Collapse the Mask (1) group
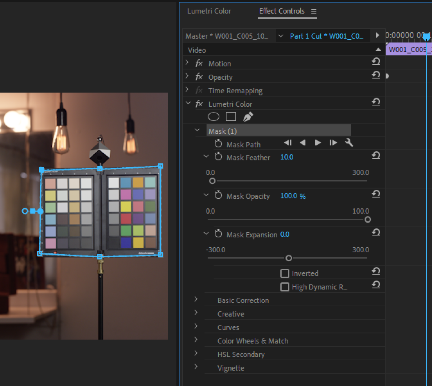 pos(197,130)
